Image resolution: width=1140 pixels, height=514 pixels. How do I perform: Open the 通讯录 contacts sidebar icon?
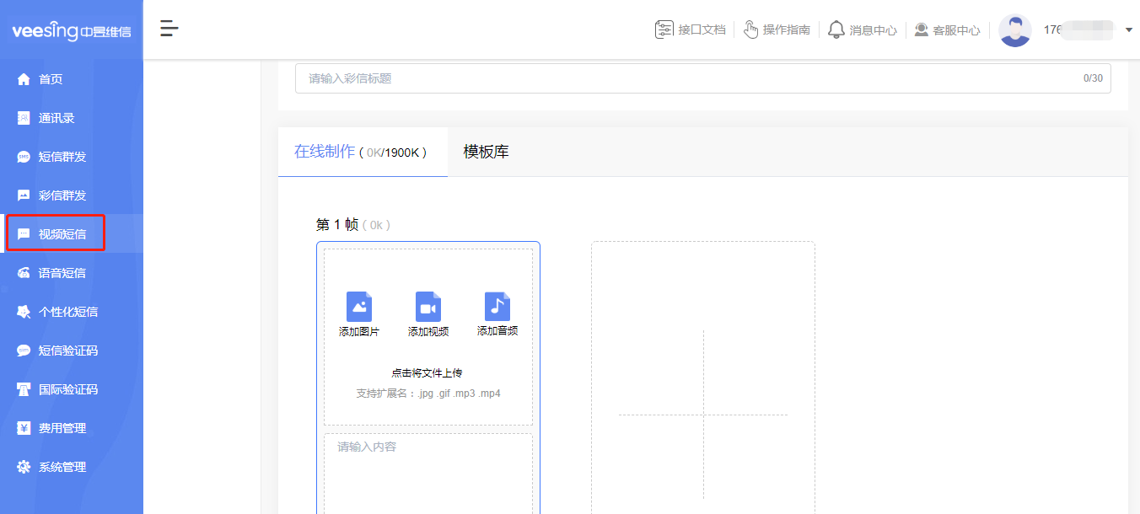click(x=24, y=117)
